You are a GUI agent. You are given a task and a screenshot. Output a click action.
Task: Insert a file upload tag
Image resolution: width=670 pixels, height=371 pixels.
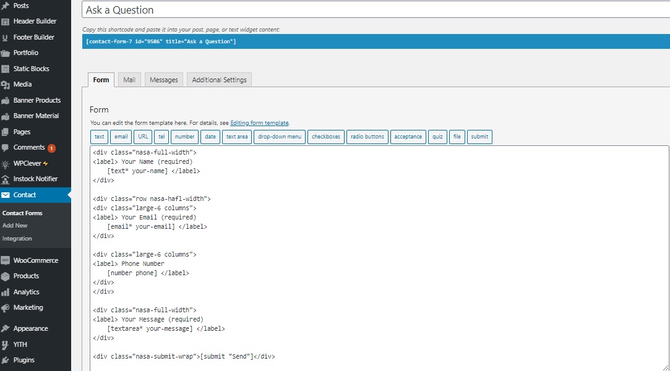457,137
